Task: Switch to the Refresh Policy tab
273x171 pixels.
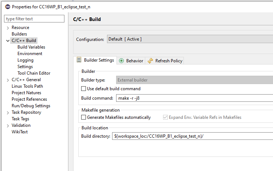Action: pos(165,61)
